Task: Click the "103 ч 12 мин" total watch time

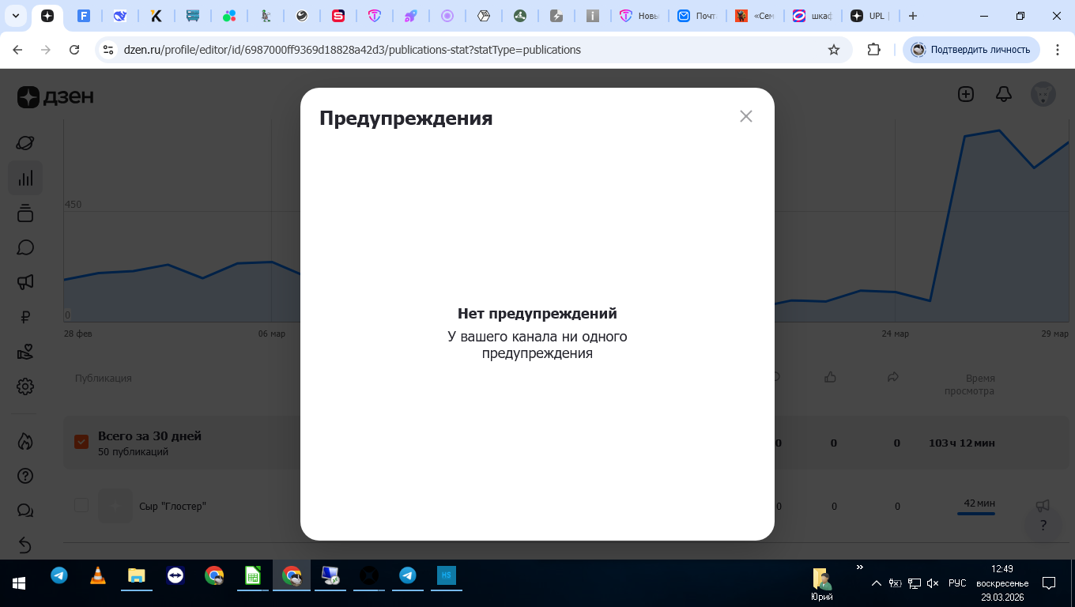Action: tap(962, 443)
